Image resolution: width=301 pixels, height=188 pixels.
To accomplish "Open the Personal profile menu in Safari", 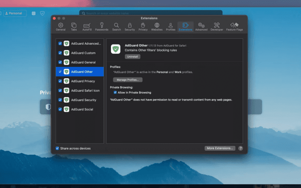I will point(15,13).
